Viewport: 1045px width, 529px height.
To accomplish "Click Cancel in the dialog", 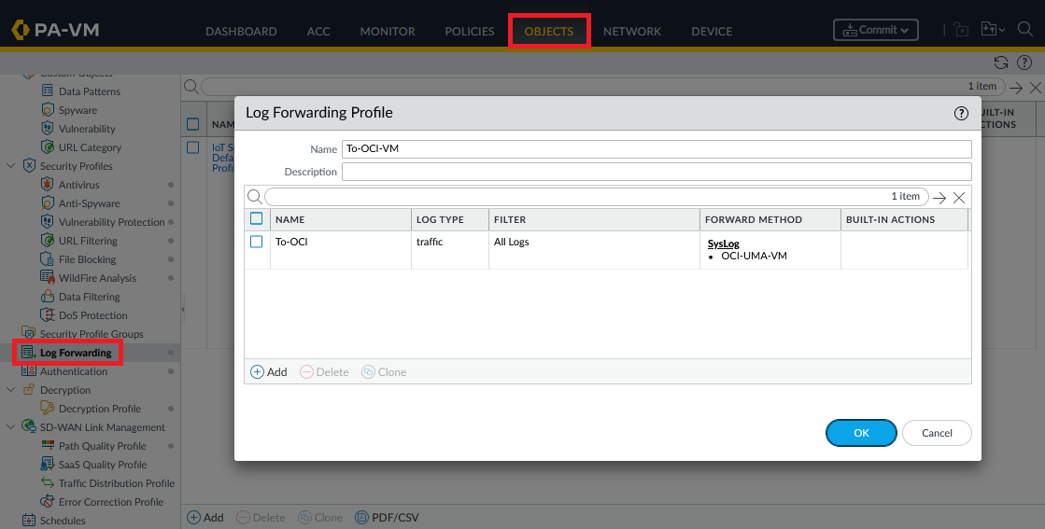I will (937, 433).
